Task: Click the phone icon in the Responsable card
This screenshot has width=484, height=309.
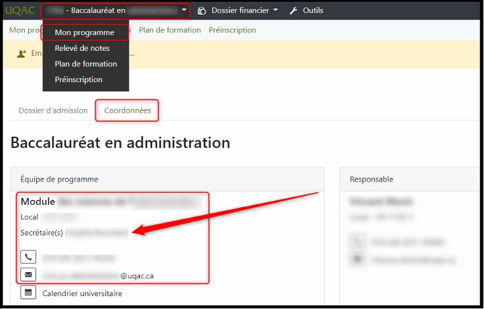Action: click(x=357, y=242)
